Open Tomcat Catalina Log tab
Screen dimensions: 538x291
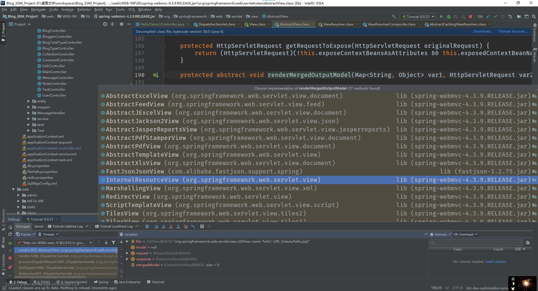point(68,226)
